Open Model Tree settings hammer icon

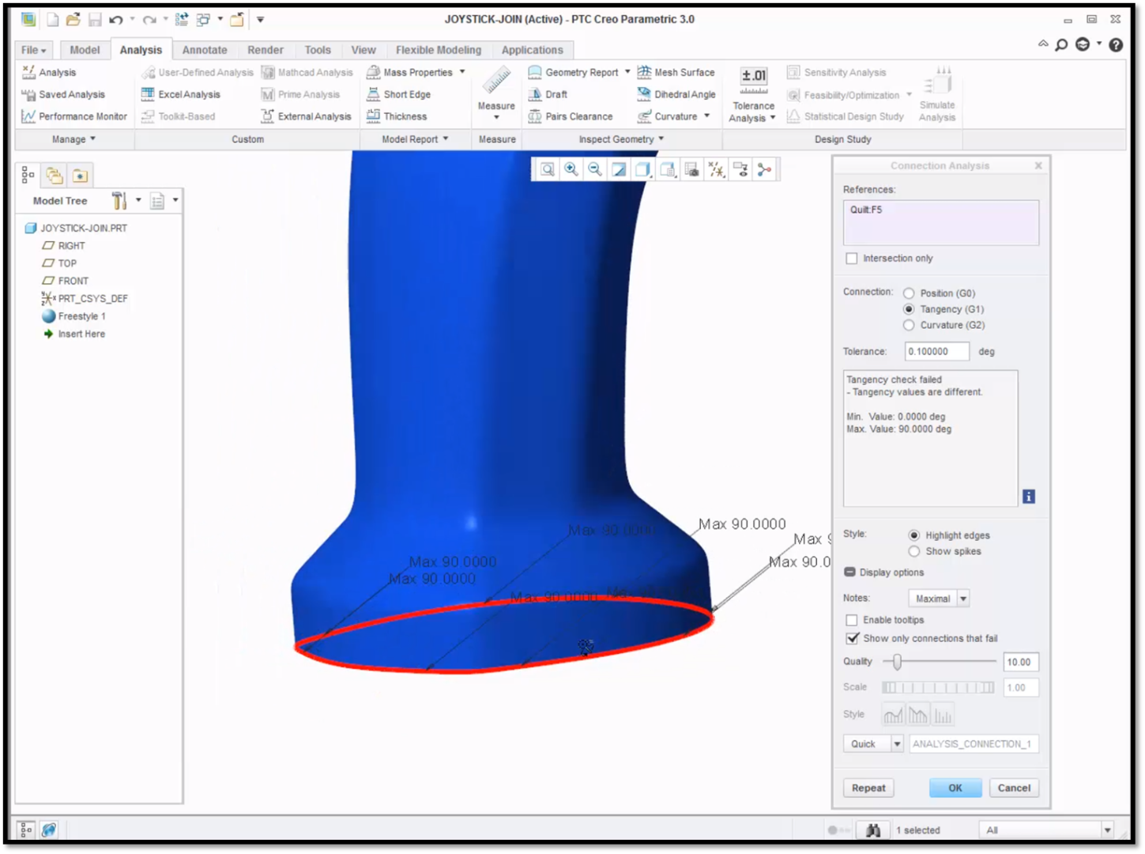coord(119,201)
